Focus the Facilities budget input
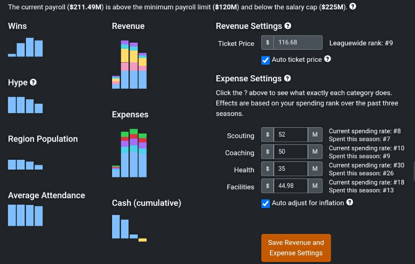Image resolution: width=415 pixels, height=264 pixels. coord(290,186)
